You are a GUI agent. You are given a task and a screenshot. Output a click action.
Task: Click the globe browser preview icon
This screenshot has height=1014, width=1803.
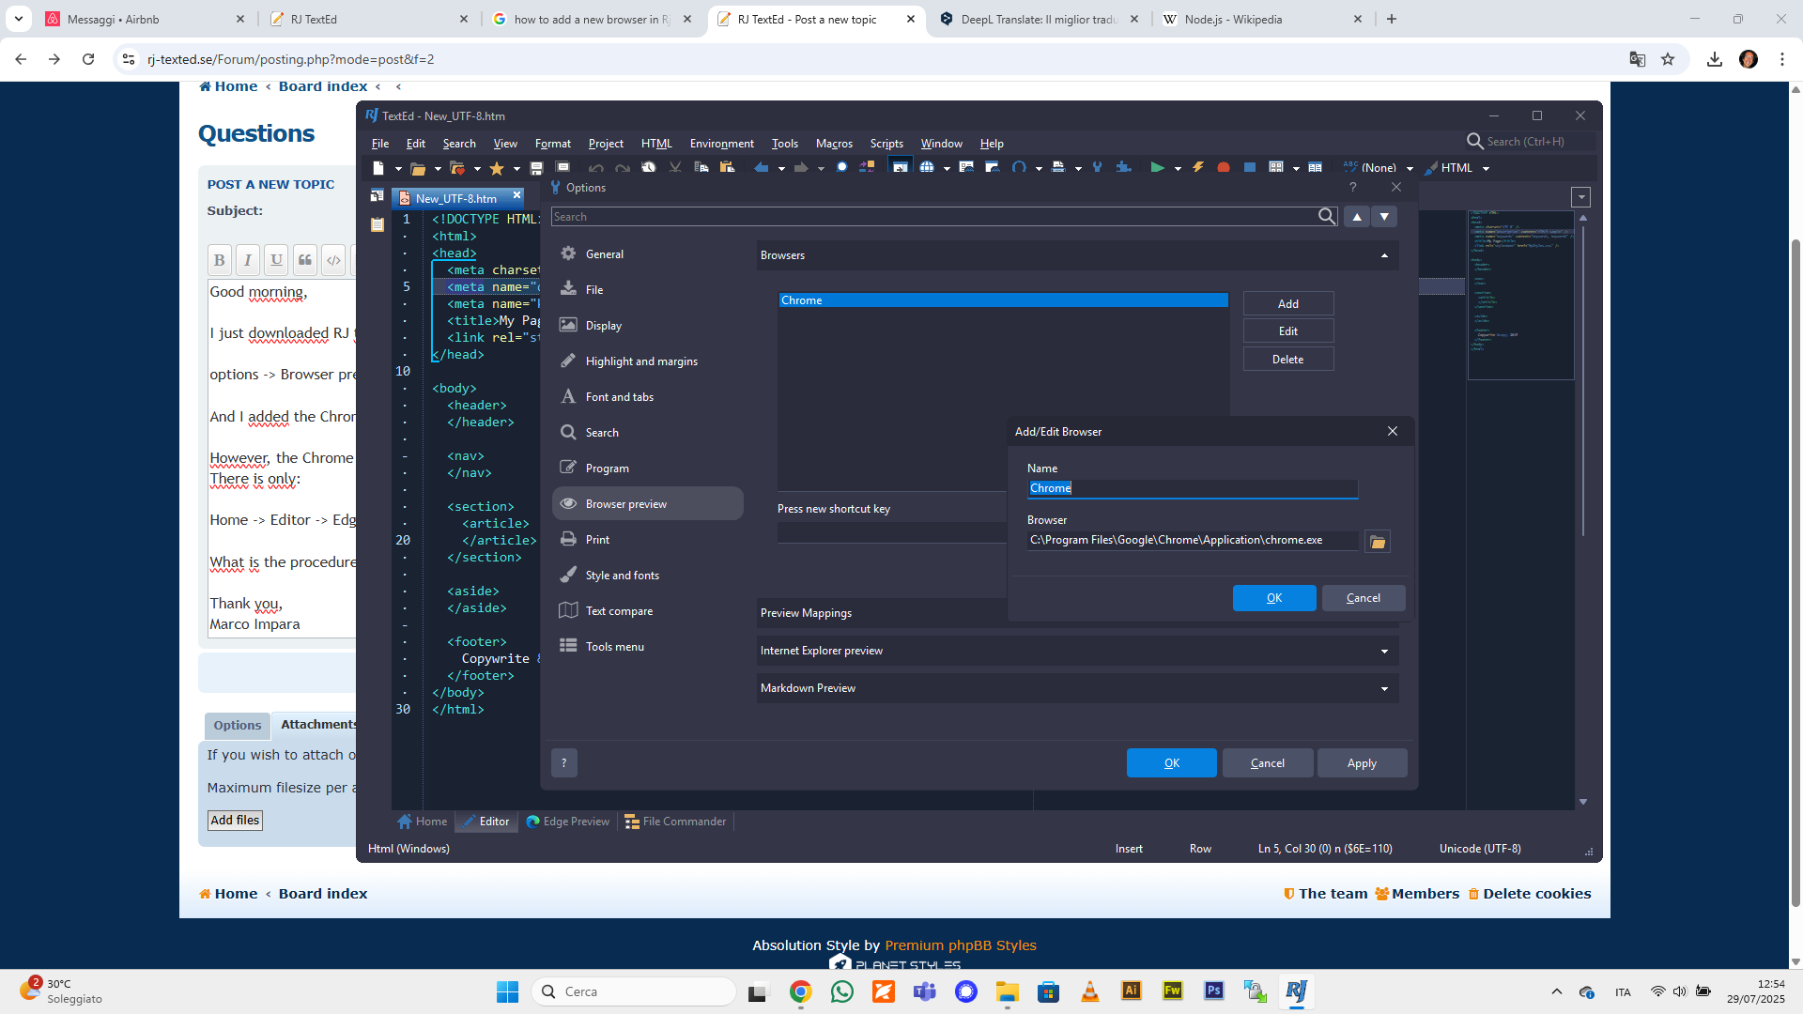click(x=927, y=167)
